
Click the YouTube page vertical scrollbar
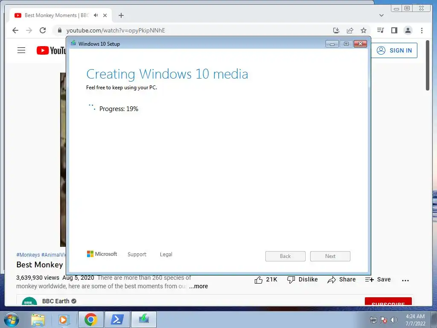(x=428, y=65)
